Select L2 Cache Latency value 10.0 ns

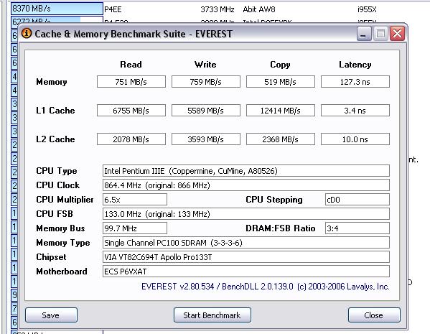tap(355, 139)
